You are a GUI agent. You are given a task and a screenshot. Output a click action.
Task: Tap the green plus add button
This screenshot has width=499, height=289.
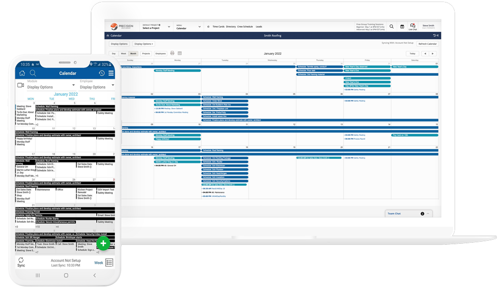[x=103, y=243]
